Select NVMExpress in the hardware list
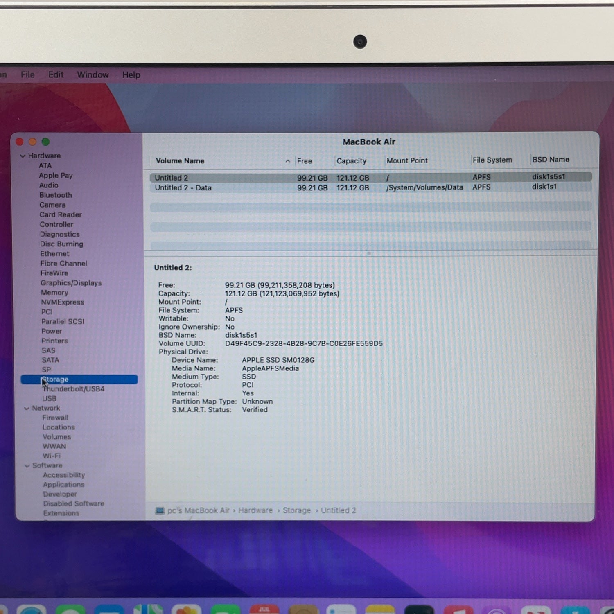This screenshot has width=614, height=614. tap(62, 302)
